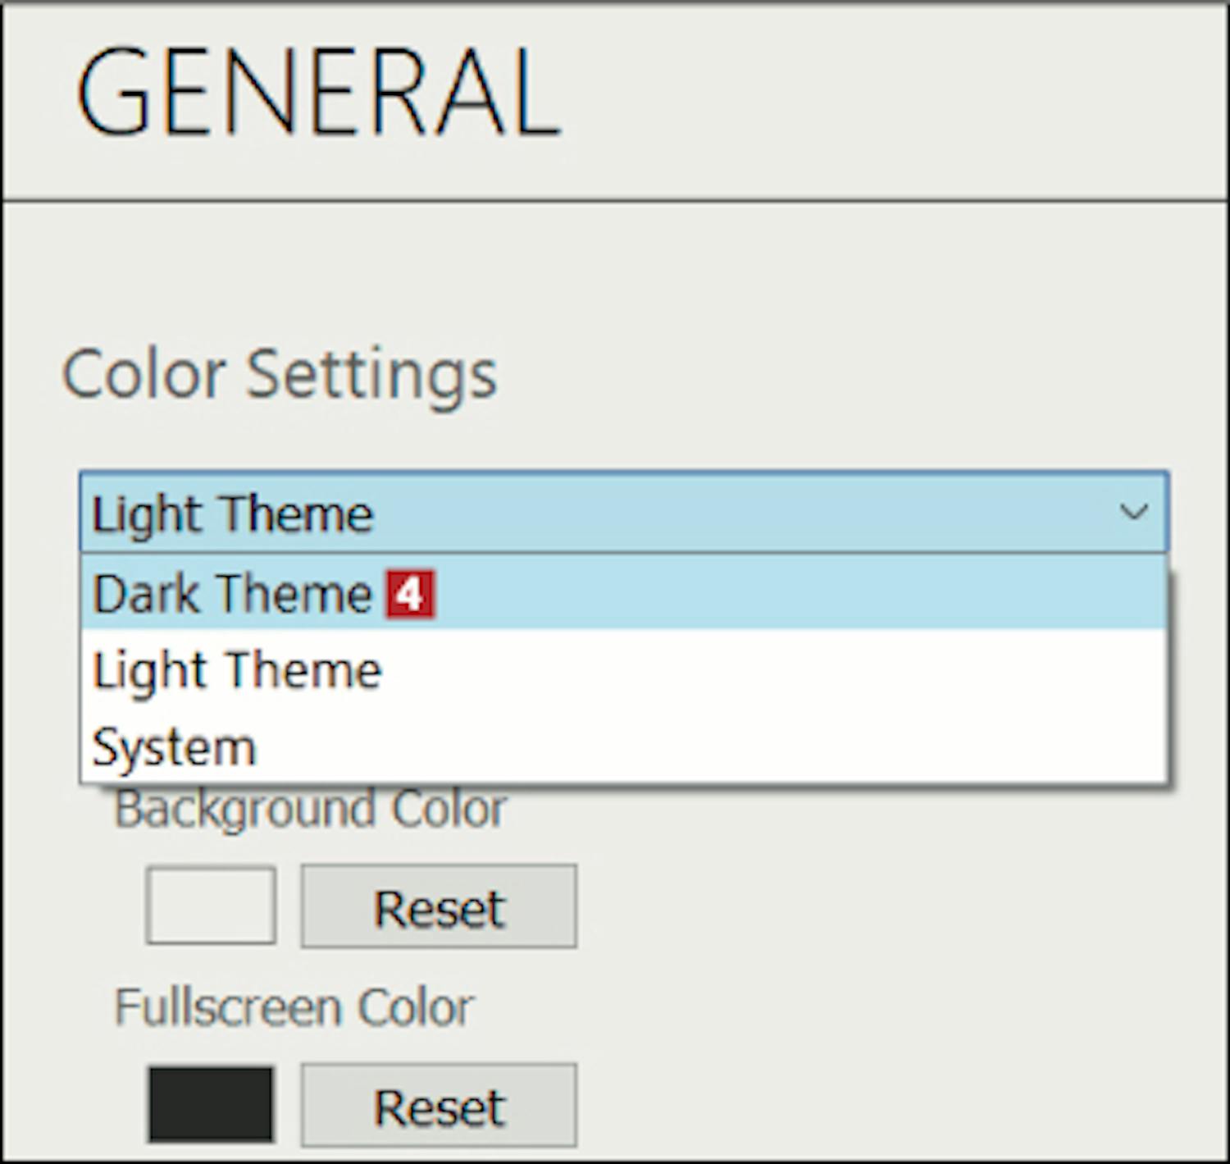Click the theme combo box chevron arrow

pyautogui.click(x=1134, y=513)
